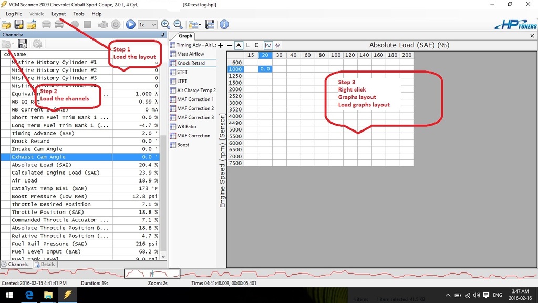Close the Graph panel with the X
The image size is (538, 303).
coord(532,36)
